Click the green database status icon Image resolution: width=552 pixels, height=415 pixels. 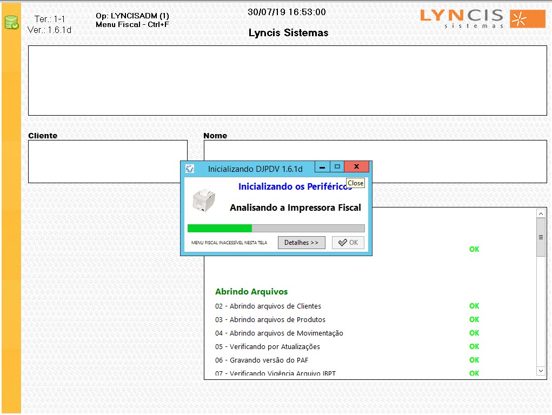11,22
